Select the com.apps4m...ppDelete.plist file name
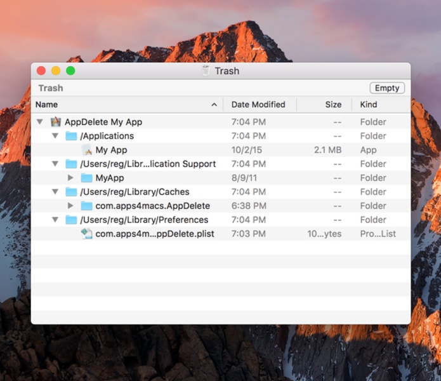441x381 pixels. (155, 234)
